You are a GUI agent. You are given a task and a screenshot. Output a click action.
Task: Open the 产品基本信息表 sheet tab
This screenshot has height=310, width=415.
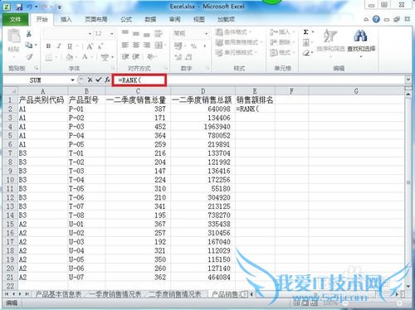pyautogui.click(x=59, y=294)
